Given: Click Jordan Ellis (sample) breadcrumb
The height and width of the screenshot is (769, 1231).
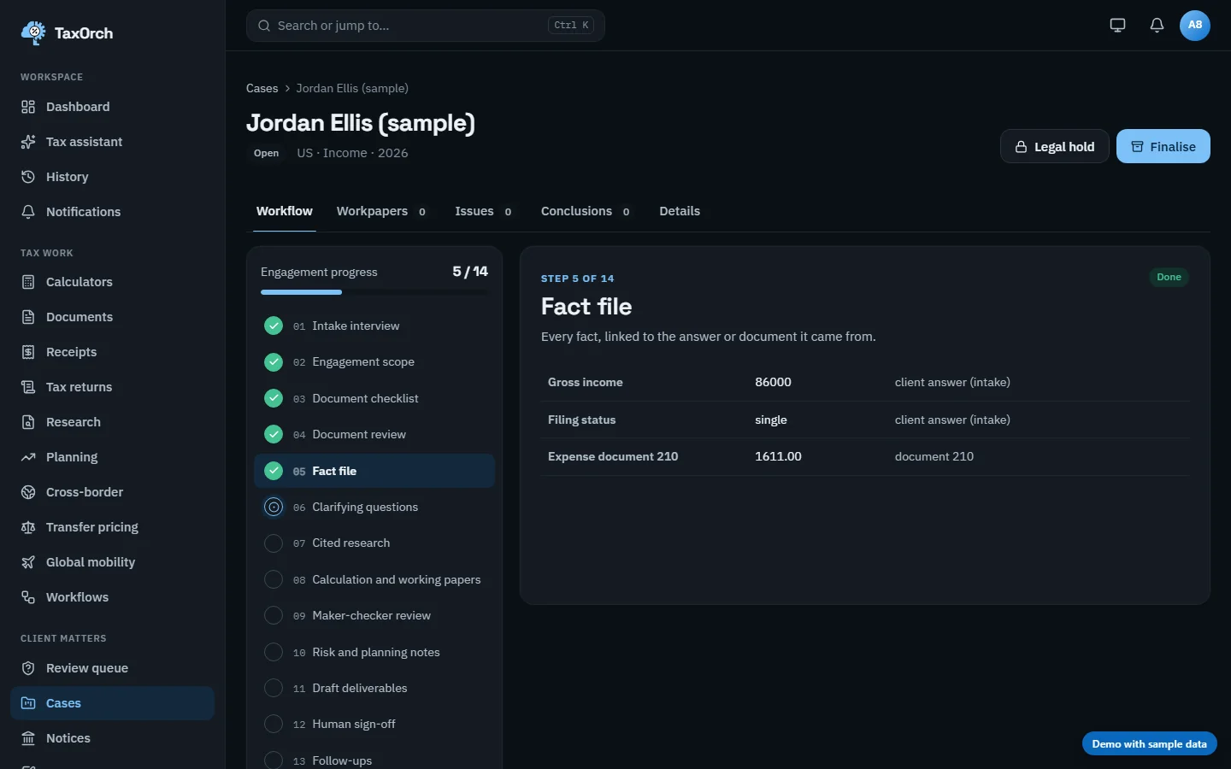Looking at the screenshot, I should (x=352, y=88).
